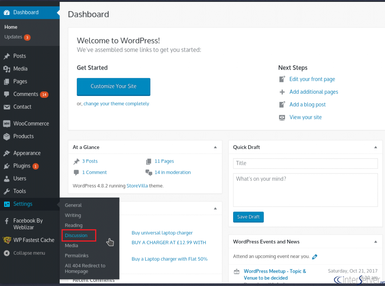The width and height of the screenshot is (385, 286).
Task: Click the Media icon in sidebar
Action: point(7,69)
